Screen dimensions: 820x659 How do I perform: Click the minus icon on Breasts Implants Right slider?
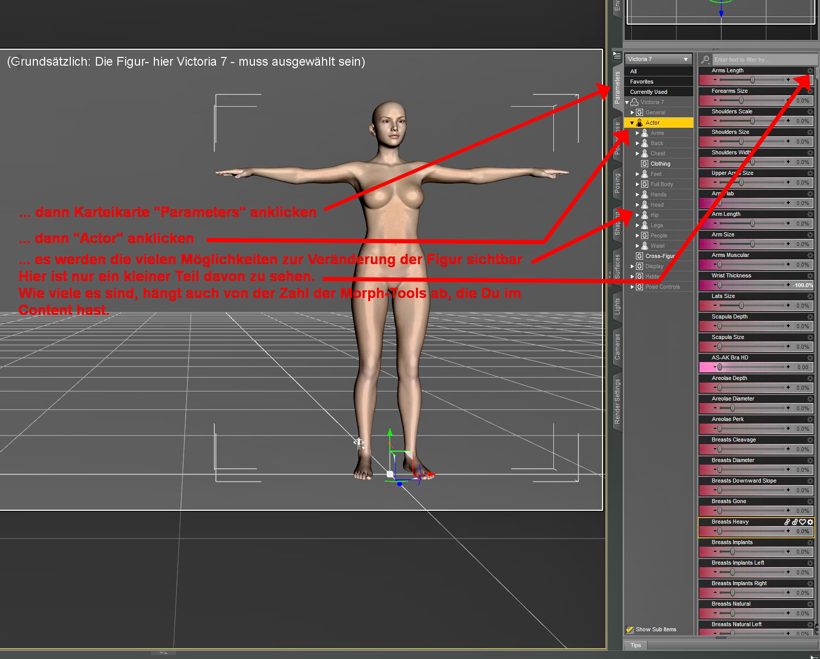tap(715, 593)
